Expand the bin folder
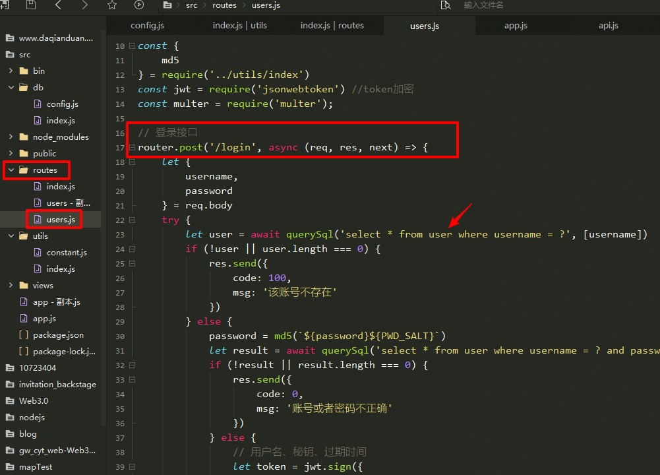The height and width of the screenshot is (475, 660). tap(11, 71)
